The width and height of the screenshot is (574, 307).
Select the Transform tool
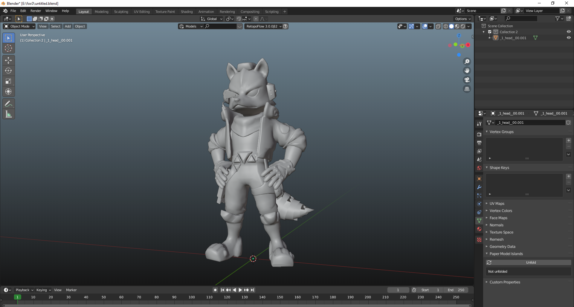[8, 91]
